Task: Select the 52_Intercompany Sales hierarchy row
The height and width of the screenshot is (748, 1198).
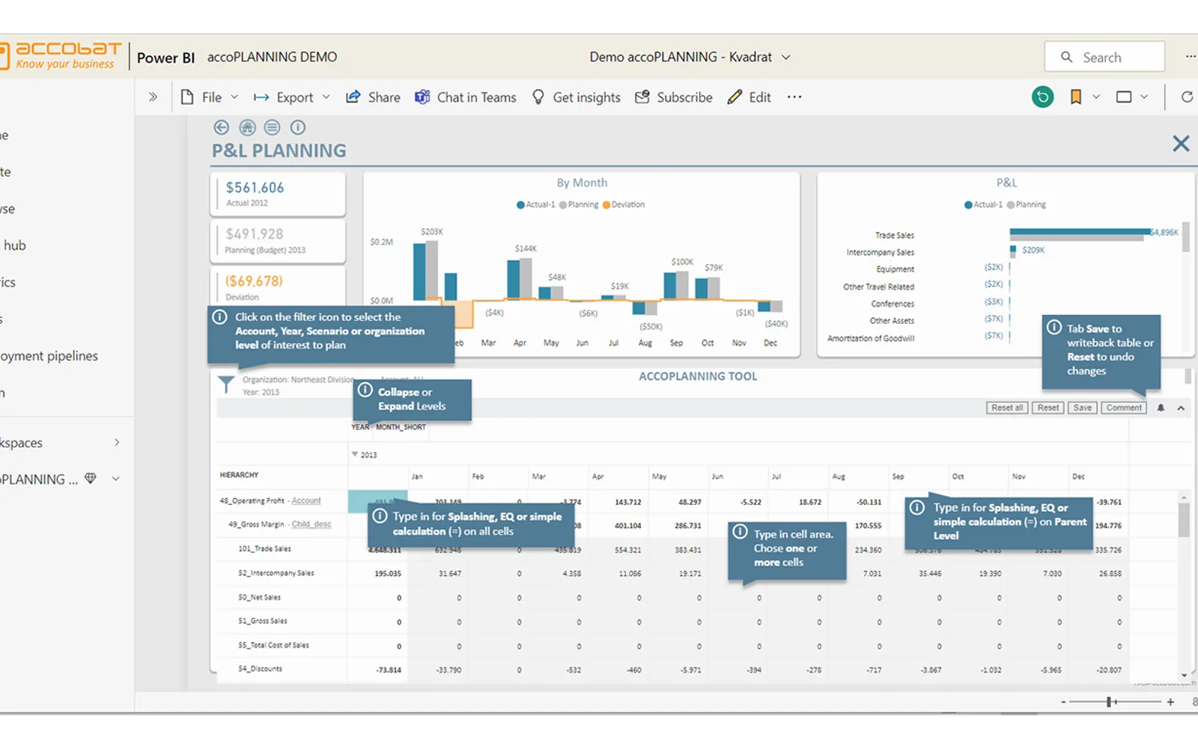Action: pos(276,573)
